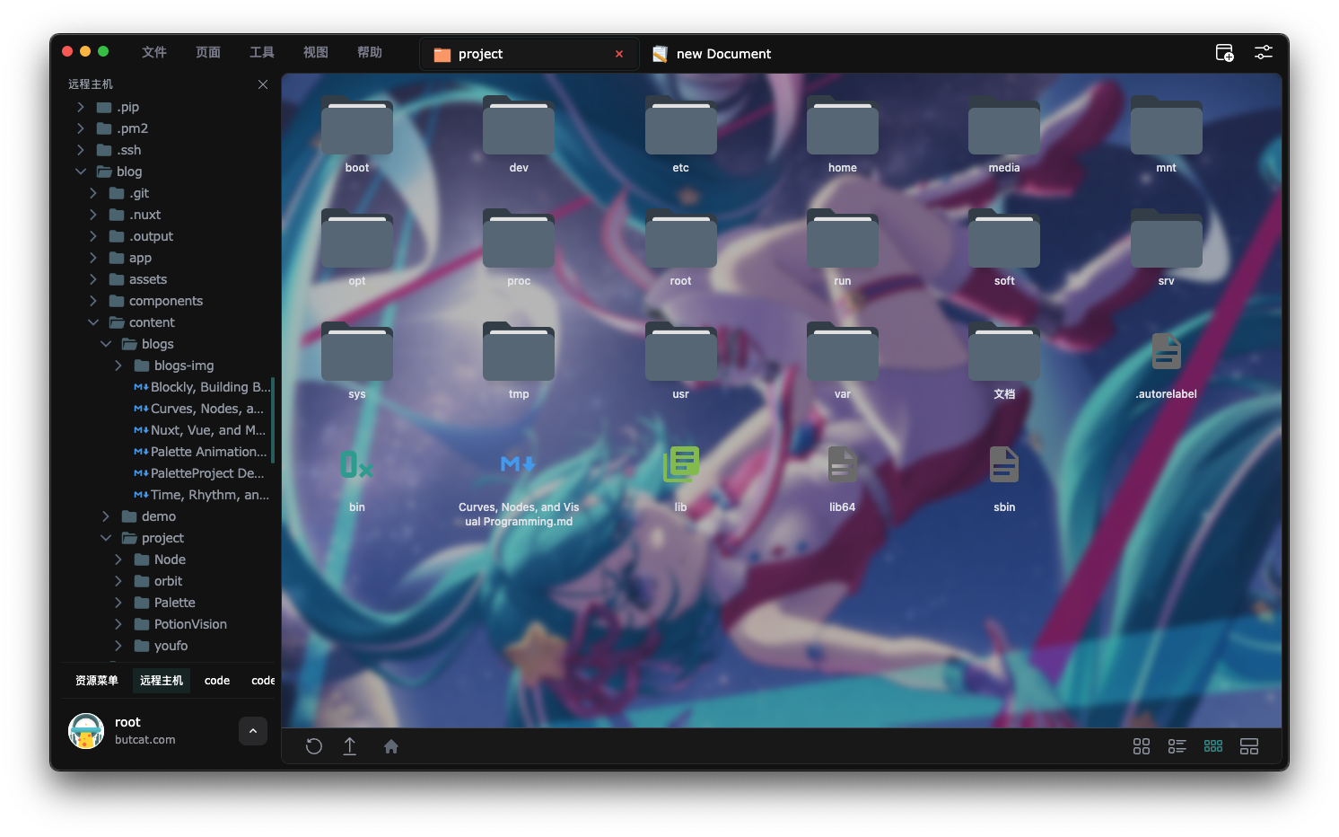Open the home folder icon
This screenshot has height=837, width=1339.
(x=843, y=125)
